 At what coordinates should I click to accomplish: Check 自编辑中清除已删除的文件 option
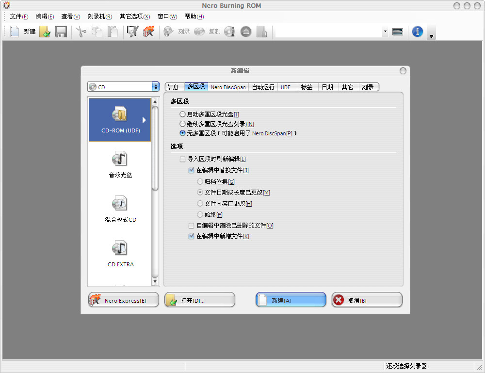tap(191, 226)
